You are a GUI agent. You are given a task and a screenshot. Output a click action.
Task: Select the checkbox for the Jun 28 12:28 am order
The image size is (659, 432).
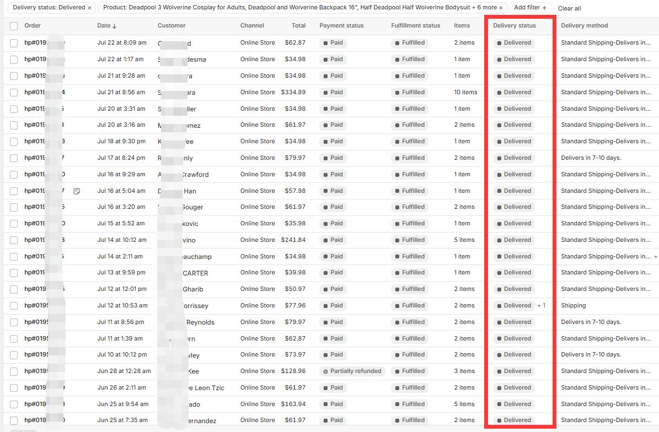(14, 371)
